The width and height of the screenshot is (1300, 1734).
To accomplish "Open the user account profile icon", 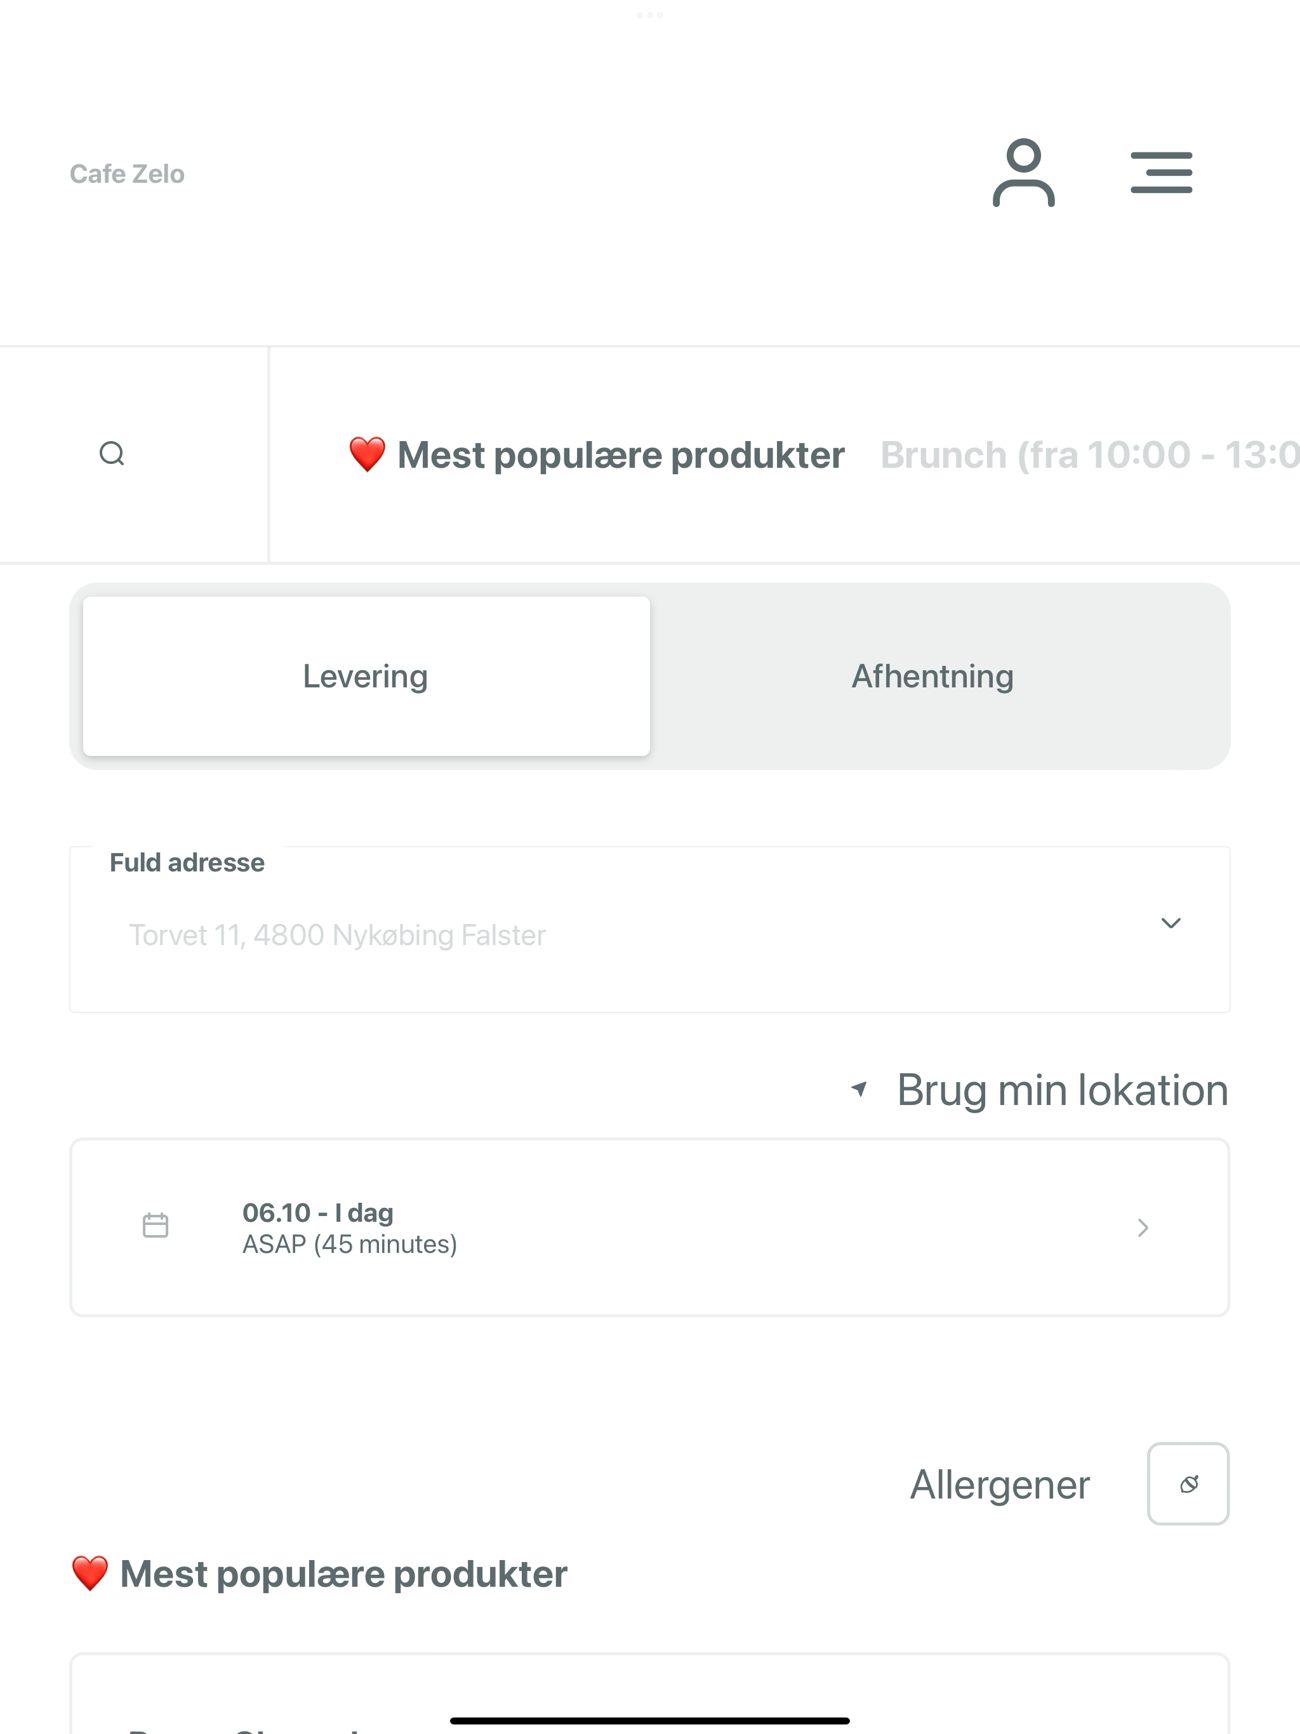I will (1023, 173).
